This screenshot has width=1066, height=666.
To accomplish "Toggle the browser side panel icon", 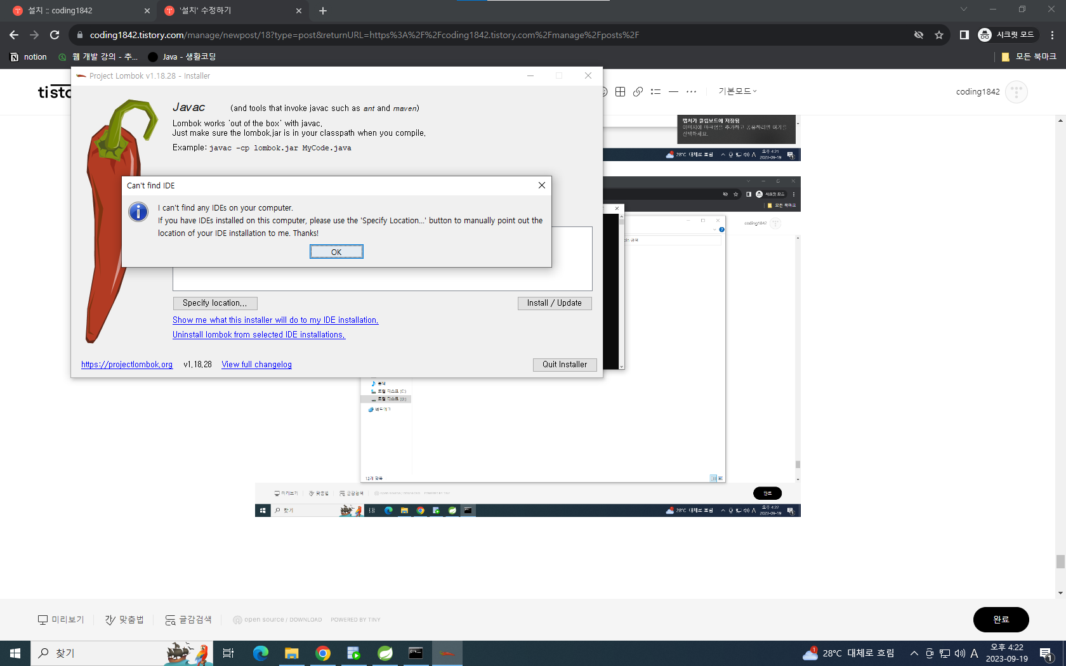I will (x=964, y=35).
